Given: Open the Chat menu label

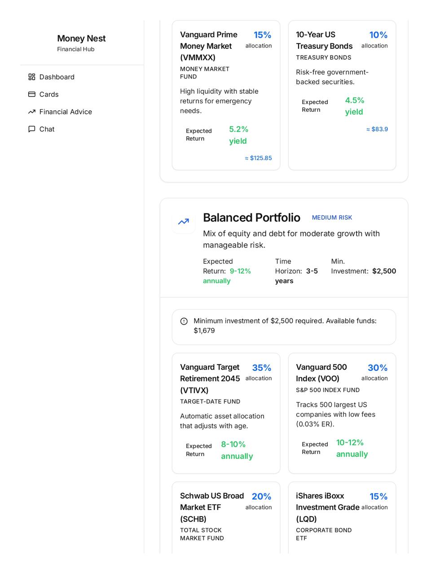Looking at the screenshot, I should 47,130.
